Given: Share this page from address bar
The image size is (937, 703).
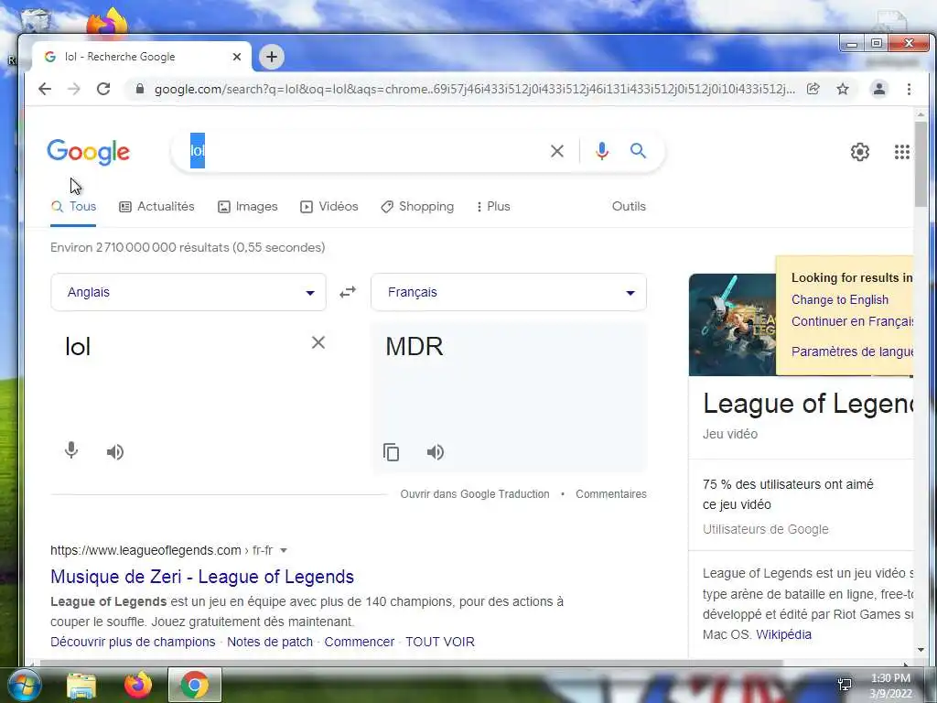Looking at the screenshot, I should coord(813,89).
